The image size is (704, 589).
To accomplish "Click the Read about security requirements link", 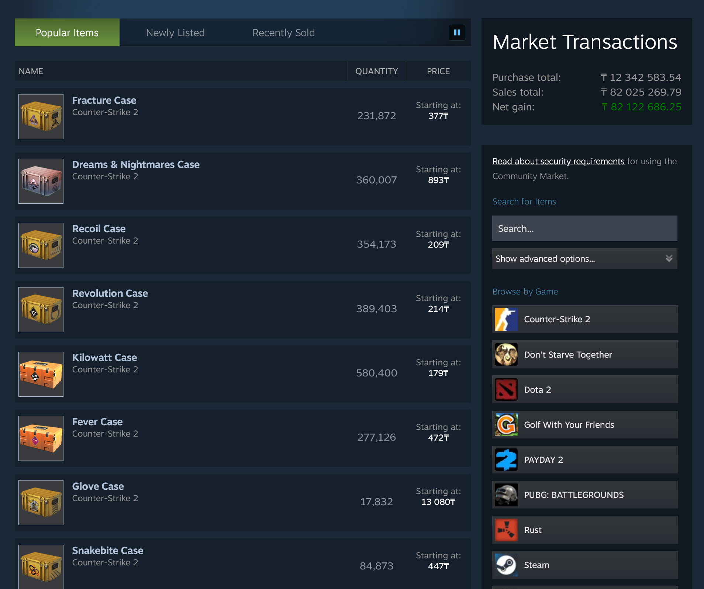I will [x=558, y=161].
